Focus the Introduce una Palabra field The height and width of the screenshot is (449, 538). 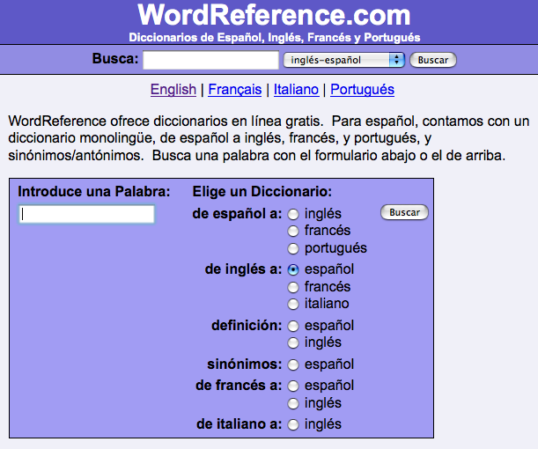(x=86, y=215)
